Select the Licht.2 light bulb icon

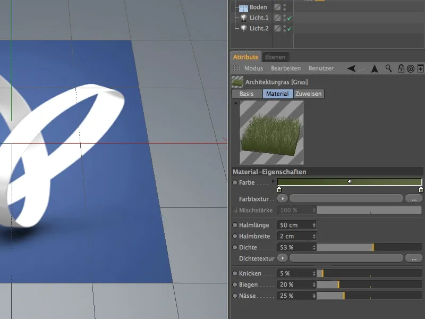(x=244, y=28)
